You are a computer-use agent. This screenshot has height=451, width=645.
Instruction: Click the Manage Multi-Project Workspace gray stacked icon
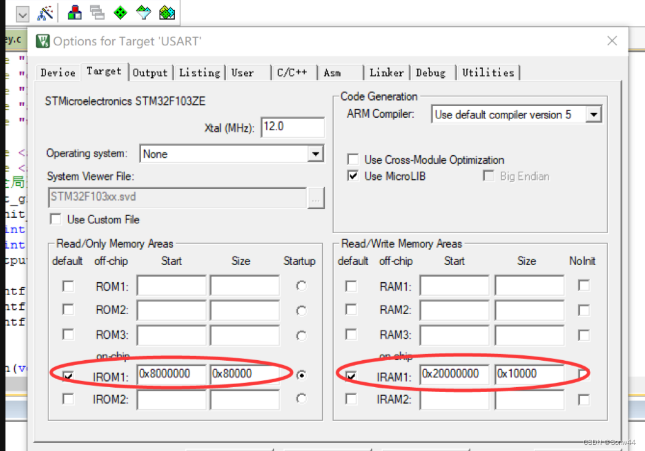point(98,13)
